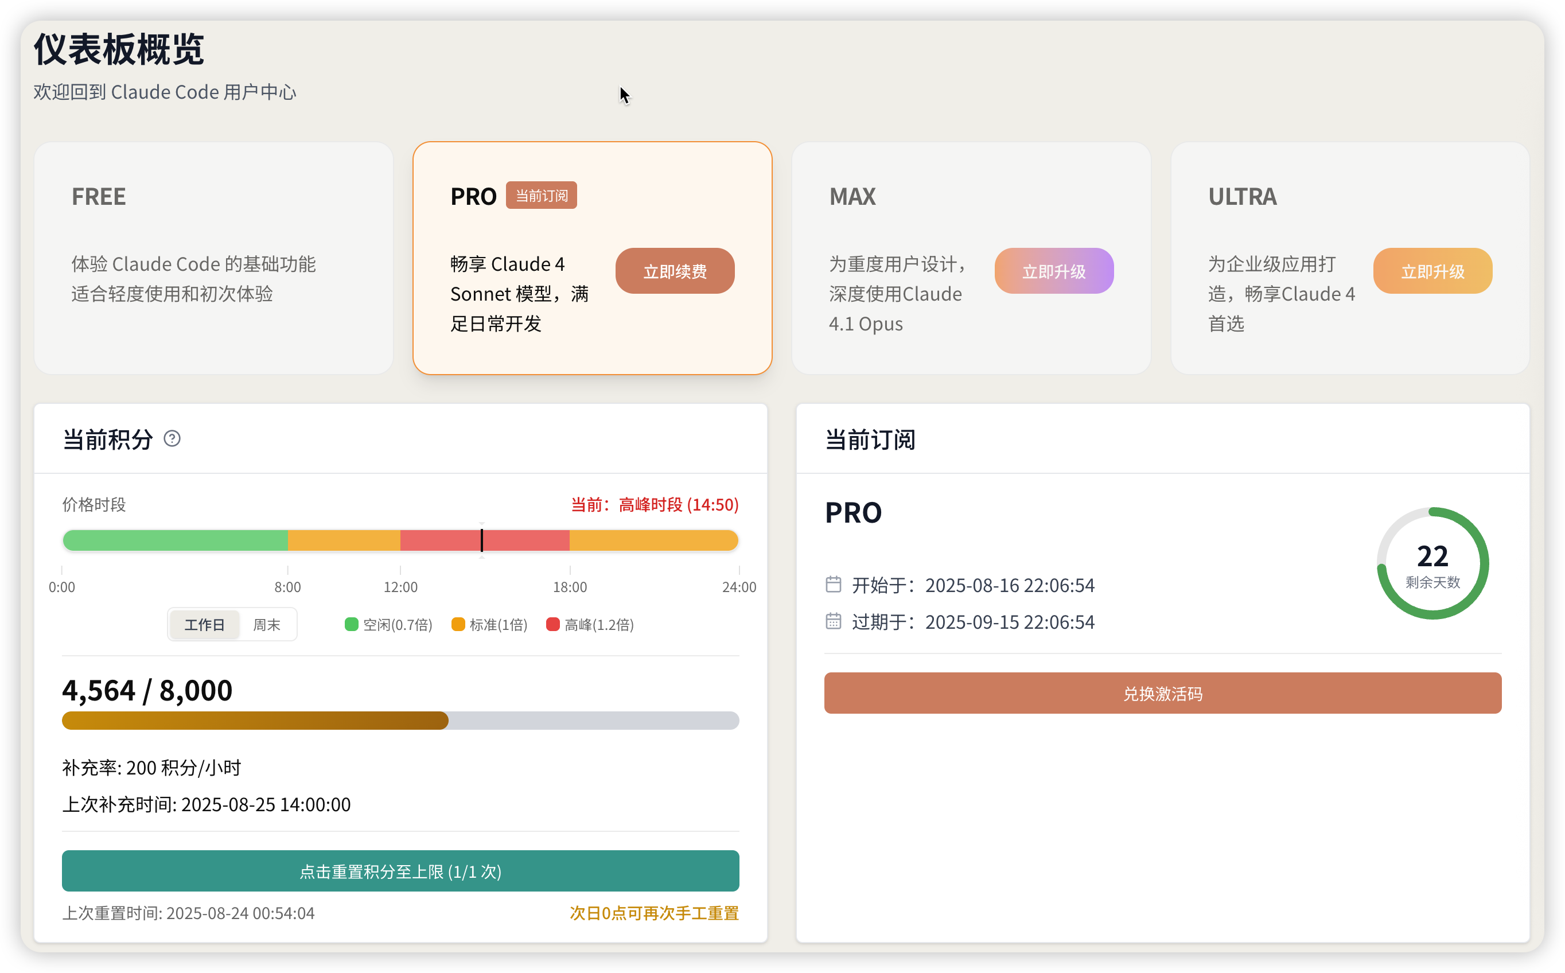Screen dimensions: 1565x973
Task: Click the 当前积分 panel heading
Action: point(107,439)
